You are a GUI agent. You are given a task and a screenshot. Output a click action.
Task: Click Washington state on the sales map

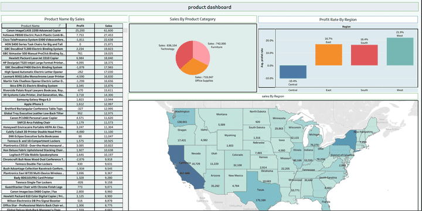(x=181, y=117)
